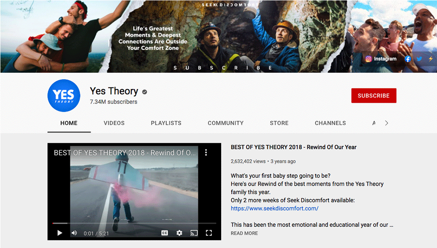
Task: Click the red SUBSCRIBE button
Action: (374, 96)
